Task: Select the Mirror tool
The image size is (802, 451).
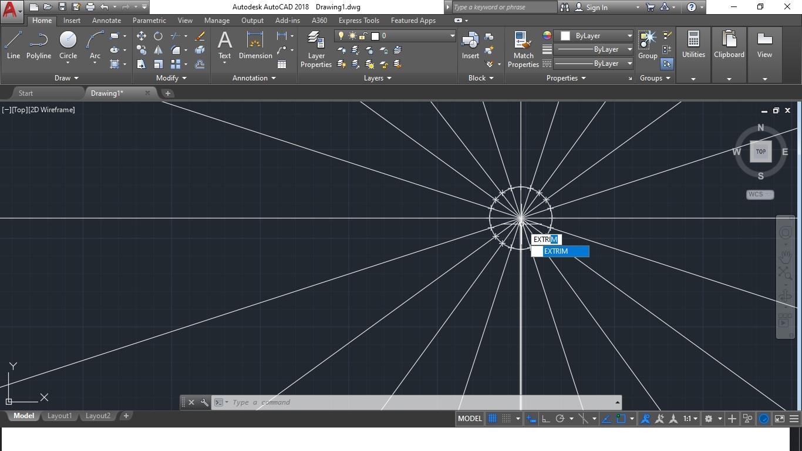Action: pyautogui.click(x=158, y=50)
